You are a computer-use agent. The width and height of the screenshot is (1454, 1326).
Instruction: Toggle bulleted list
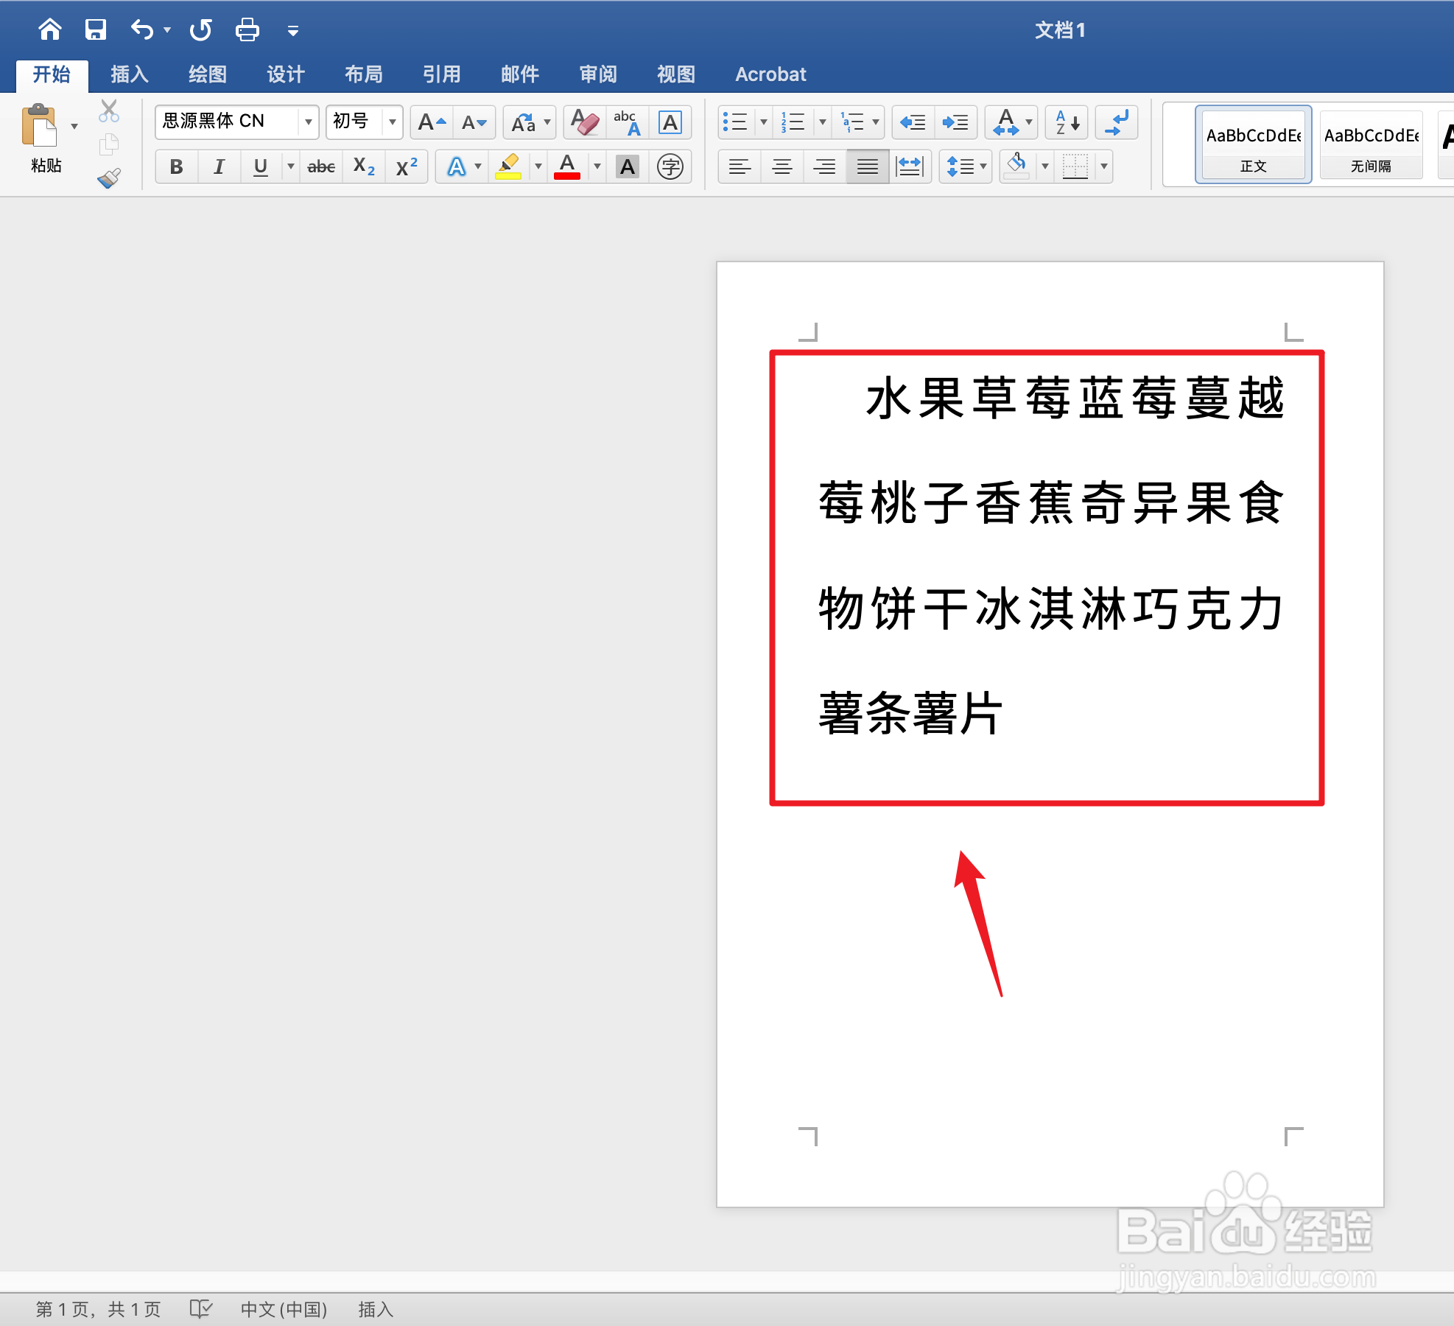(x=736, y=122)
